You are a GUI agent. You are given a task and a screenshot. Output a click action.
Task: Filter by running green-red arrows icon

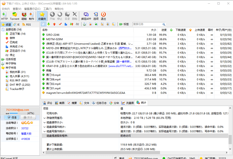pos(72,24)
